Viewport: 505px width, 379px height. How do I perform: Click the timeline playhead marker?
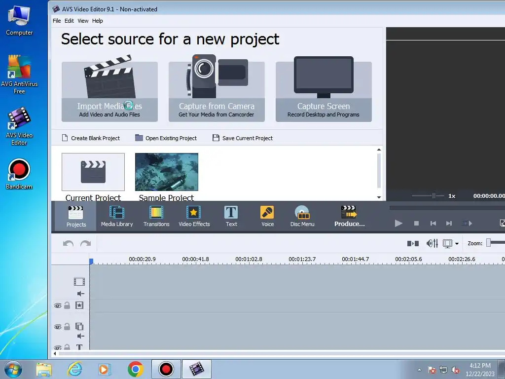(x=91, y=262)
